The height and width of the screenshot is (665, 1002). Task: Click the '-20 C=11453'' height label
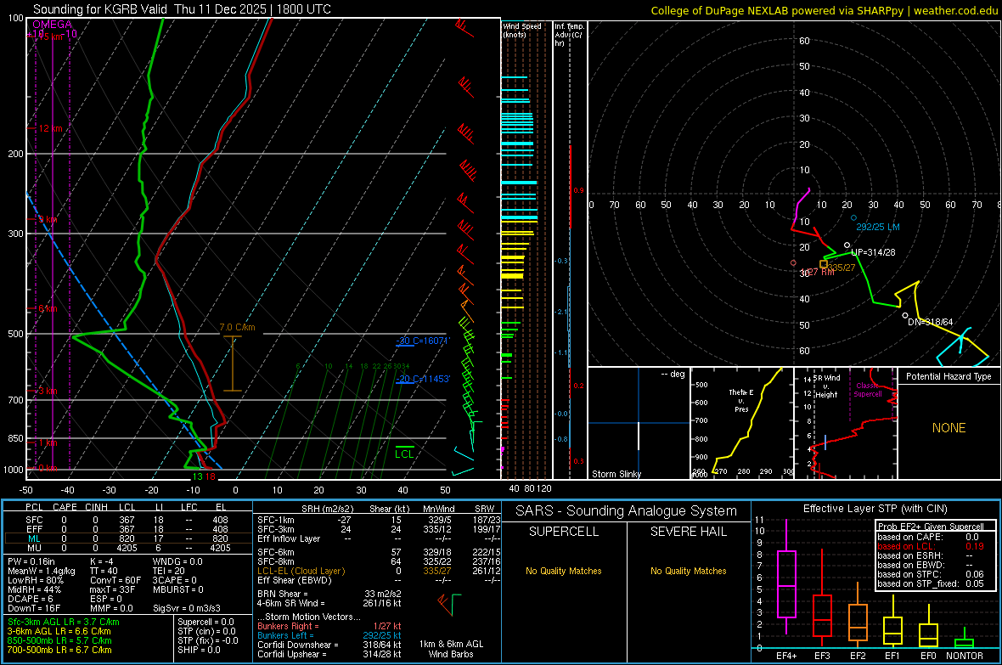coord(423,379)
